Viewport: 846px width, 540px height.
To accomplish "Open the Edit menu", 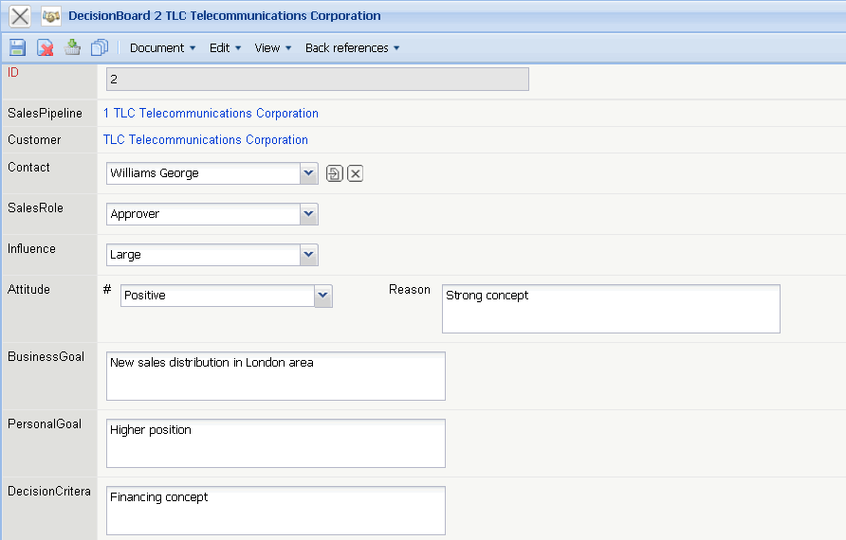I will [x=225, y=48].
